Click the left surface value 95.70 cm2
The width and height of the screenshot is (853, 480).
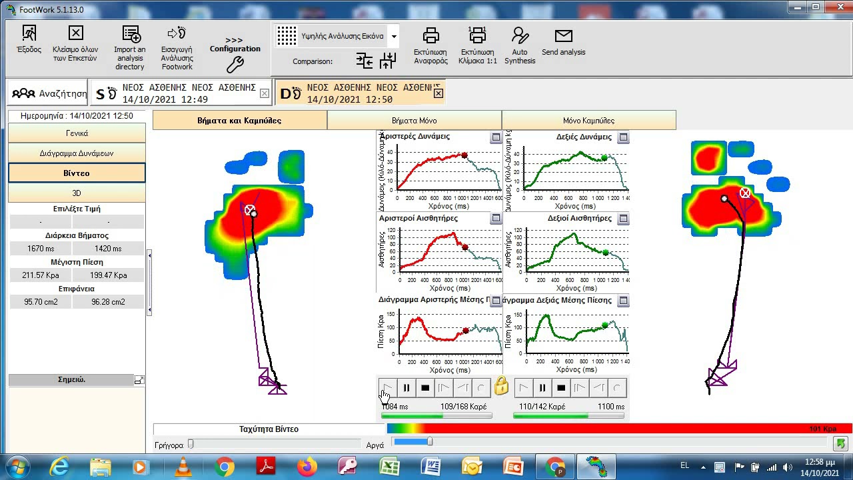tap(41, 302)
